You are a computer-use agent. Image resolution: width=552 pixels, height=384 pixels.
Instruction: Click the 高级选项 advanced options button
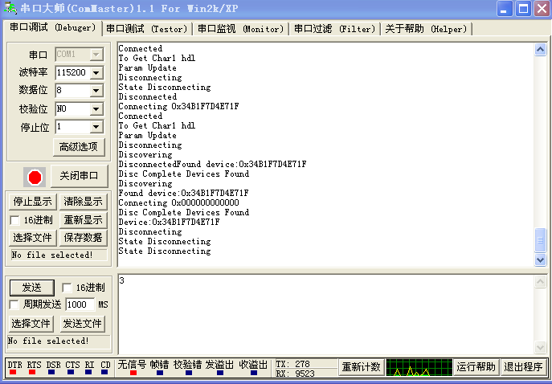tap(79, 147)
